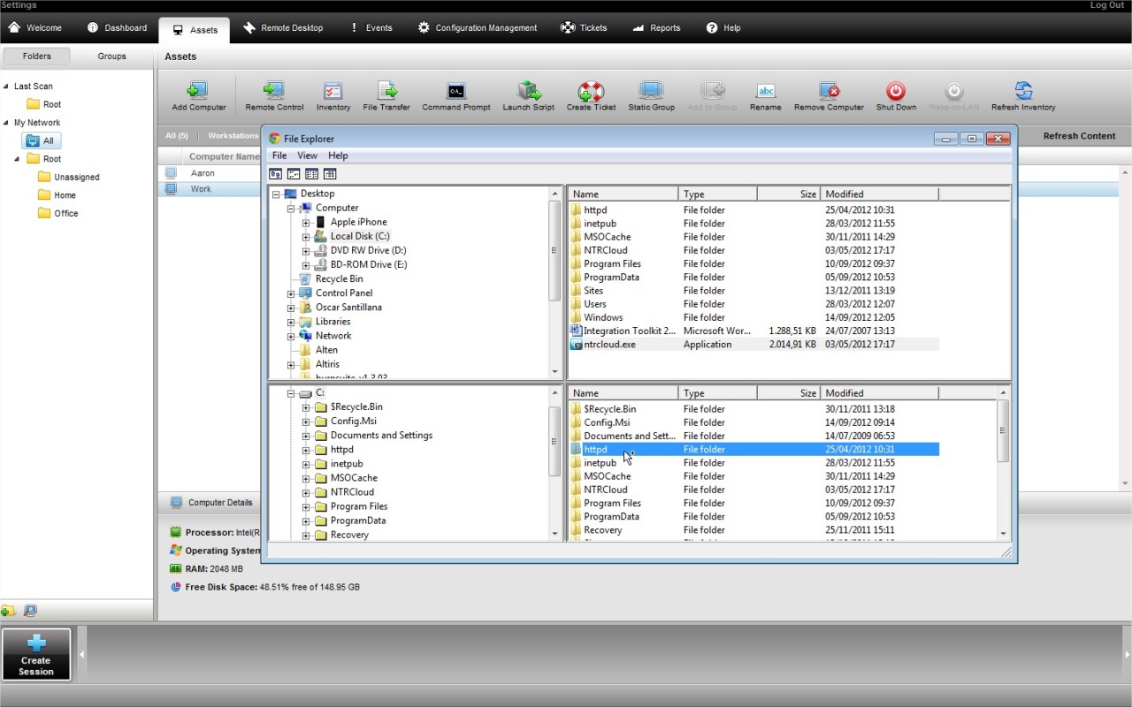Expand the Control Panel tree node

[291, 293]
